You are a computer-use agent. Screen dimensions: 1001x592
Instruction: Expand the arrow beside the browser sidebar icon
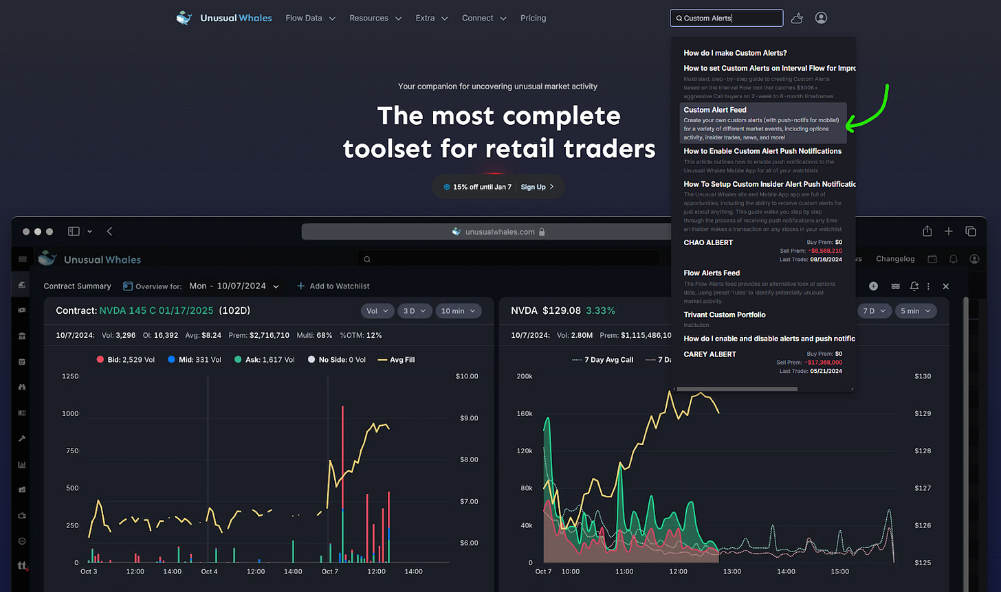click(x=89, y=231)
